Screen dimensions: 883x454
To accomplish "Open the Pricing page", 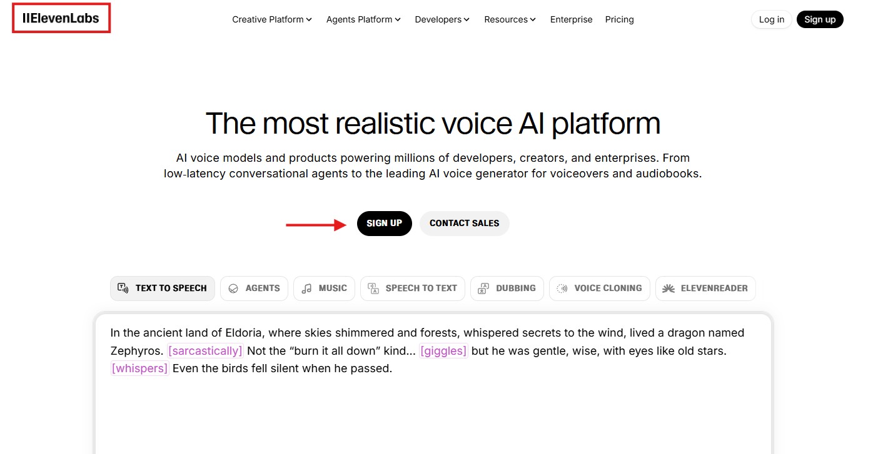I will coord(619,19).
